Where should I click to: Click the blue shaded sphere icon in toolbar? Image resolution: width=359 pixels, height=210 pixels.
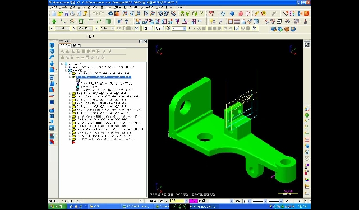[x=232, y=13]
